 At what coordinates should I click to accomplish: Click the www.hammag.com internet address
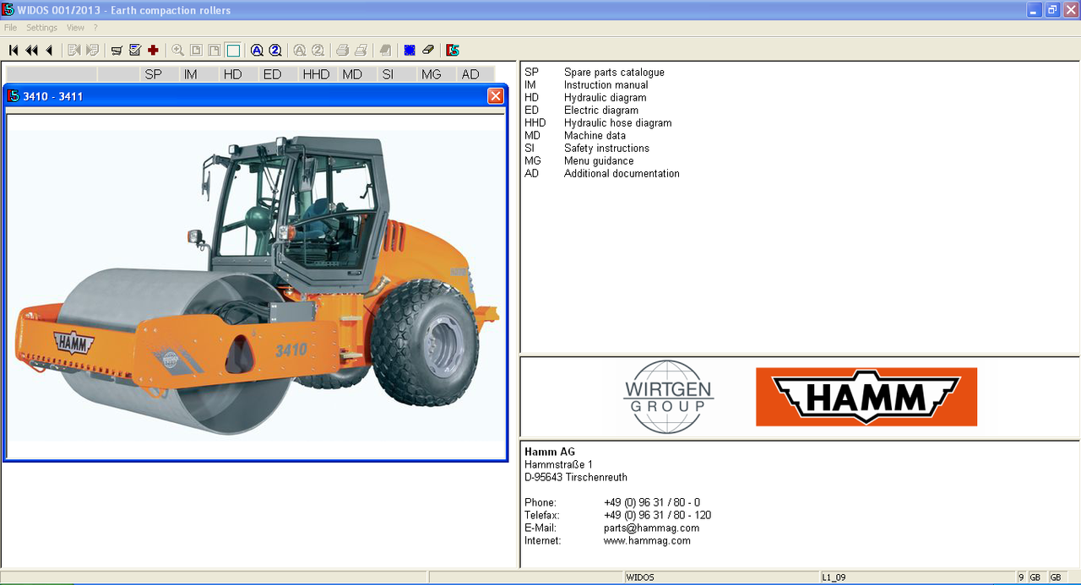coord(647,541)
